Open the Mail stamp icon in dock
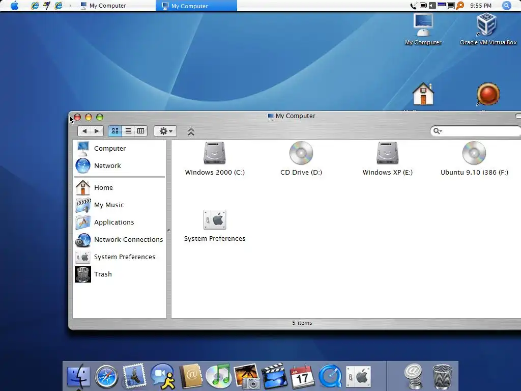This screenshot has width=521, height=391. click(x=134, y=376)
